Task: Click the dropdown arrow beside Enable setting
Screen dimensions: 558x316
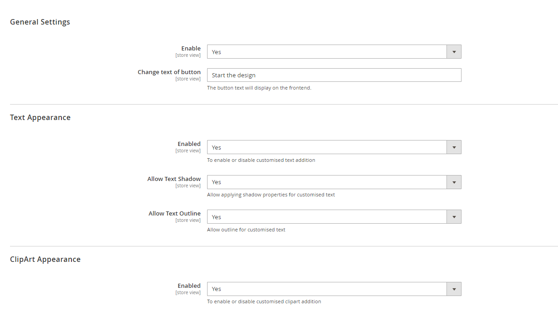Action: [454, 51]
